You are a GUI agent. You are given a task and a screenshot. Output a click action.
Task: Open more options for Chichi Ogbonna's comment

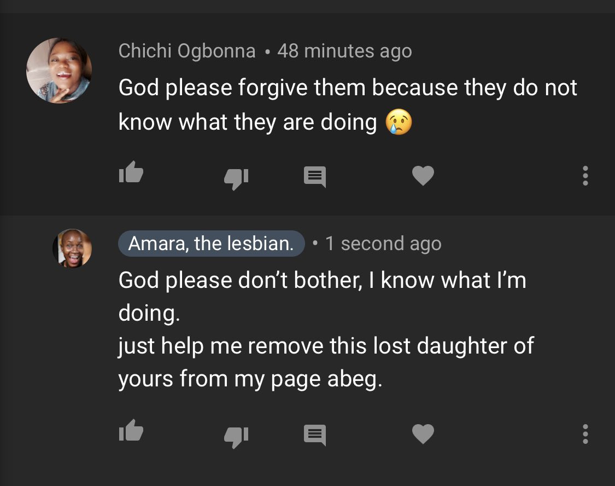pos(585,176)
